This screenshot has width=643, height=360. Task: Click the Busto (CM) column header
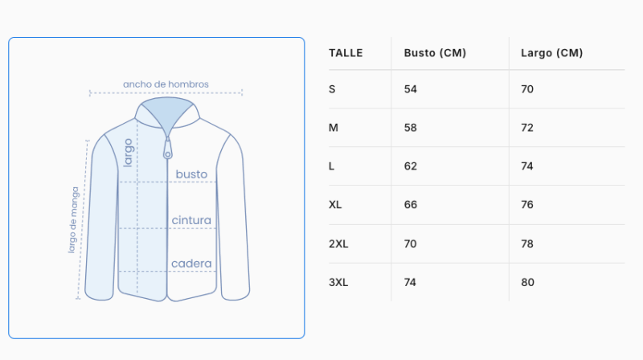click(435, 53)
